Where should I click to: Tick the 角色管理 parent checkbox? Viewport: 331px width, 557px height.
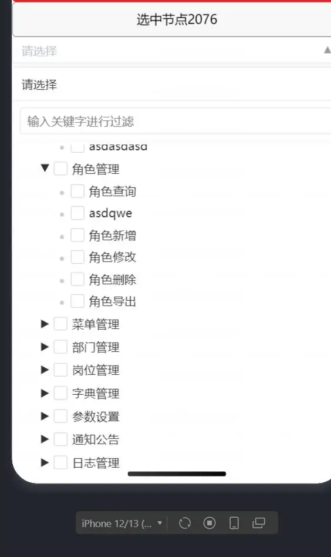click(60, 169)
